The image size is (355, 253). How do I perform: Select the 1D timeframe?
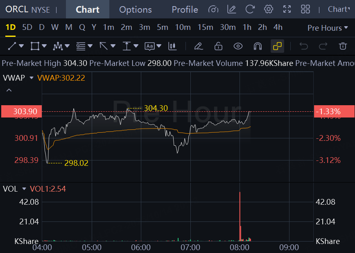point(10,27)
